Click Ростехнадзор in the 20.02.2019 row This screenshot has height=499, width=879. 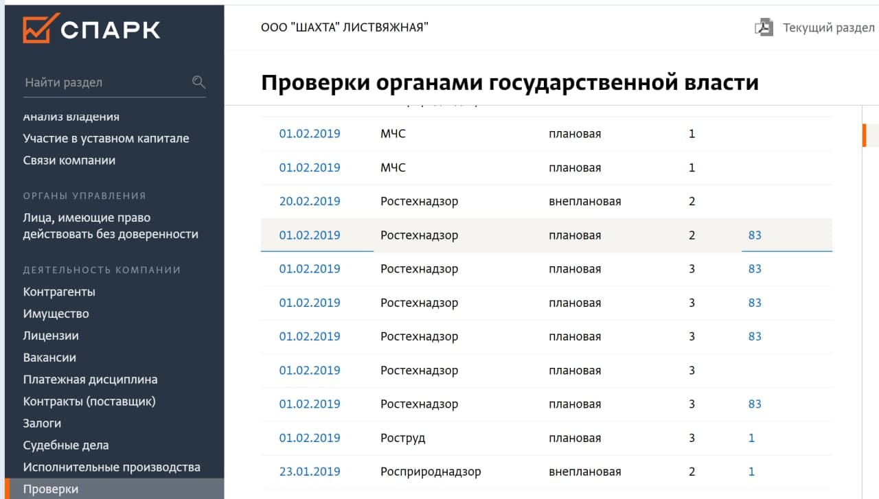419,202
